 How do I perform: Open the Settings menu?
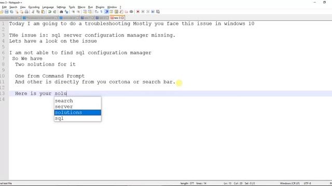61,7
